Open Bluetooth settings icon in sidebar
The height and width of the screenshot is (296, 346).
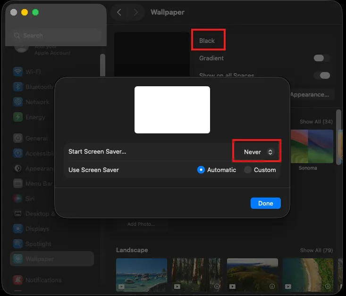pos(18,87)
